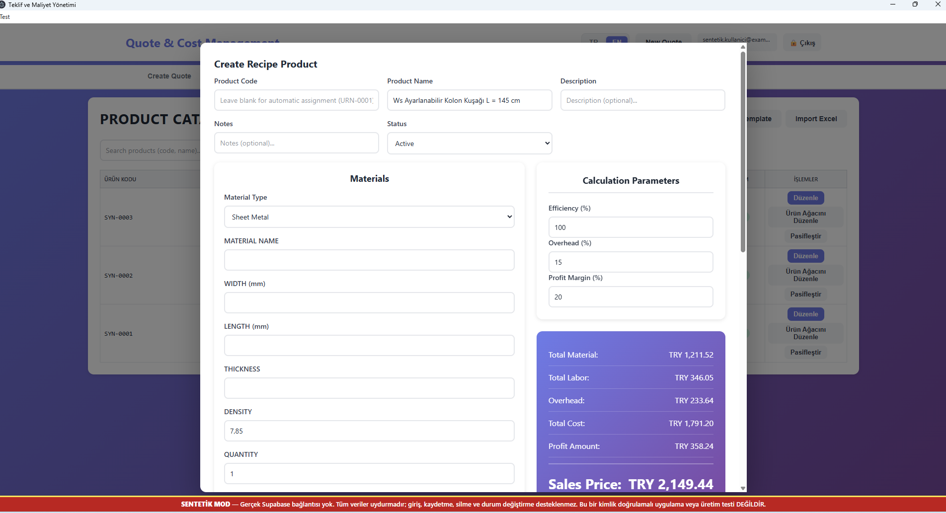The height and width of the screenshot is (513, 946).
Task: Click the modal's scroll down arrow
Action: tap(743, 489)
